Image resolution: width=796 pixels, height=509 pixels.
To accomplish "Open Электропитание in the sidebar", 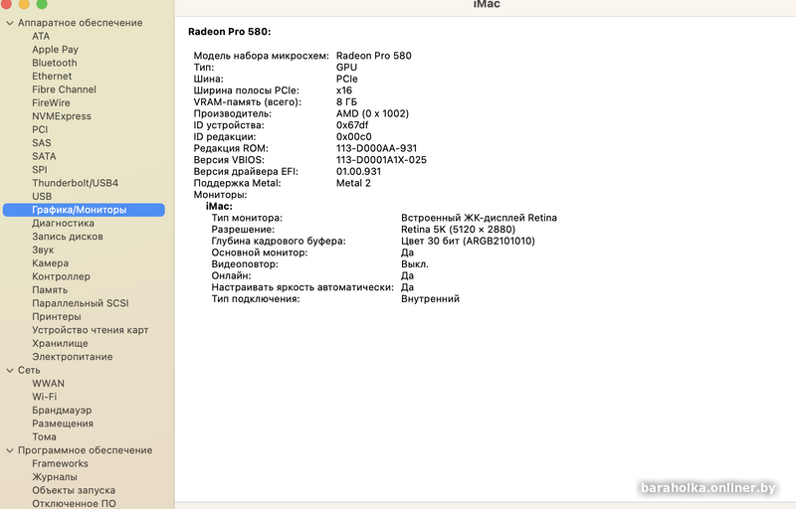I will 72,357.
